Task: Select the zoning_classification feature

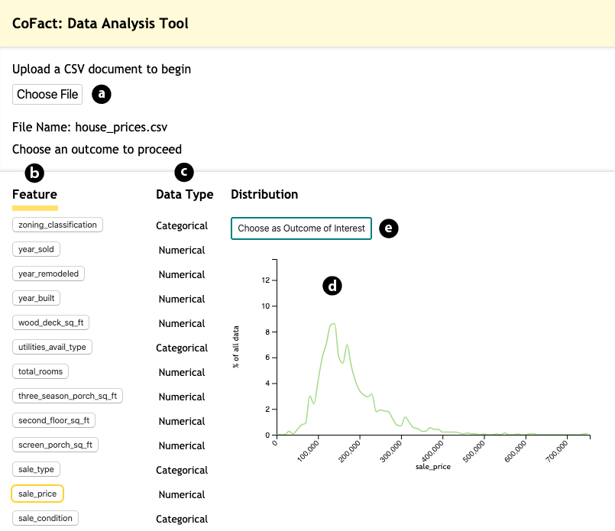Action: point(57,225)
